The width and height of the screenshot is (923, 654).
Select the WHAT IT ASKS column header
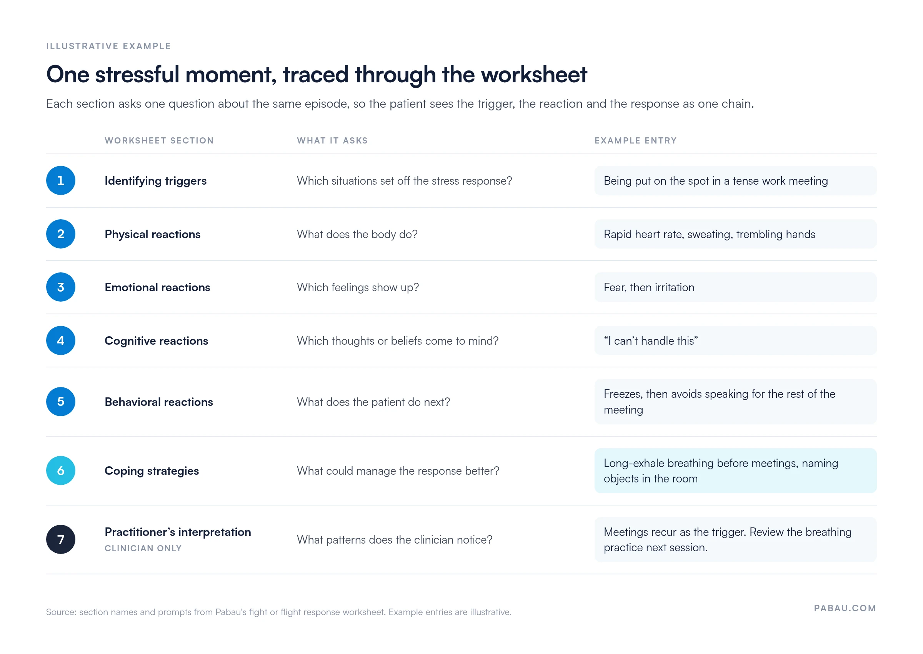tap(333, 140)
